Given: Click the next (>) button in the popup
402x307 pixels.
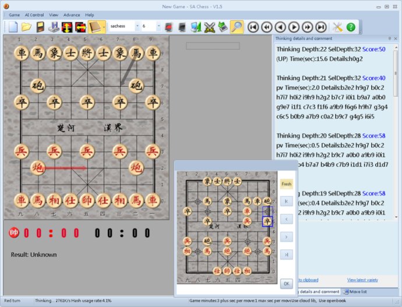Looking at the screenshot, I should click(x=287, y=237).
